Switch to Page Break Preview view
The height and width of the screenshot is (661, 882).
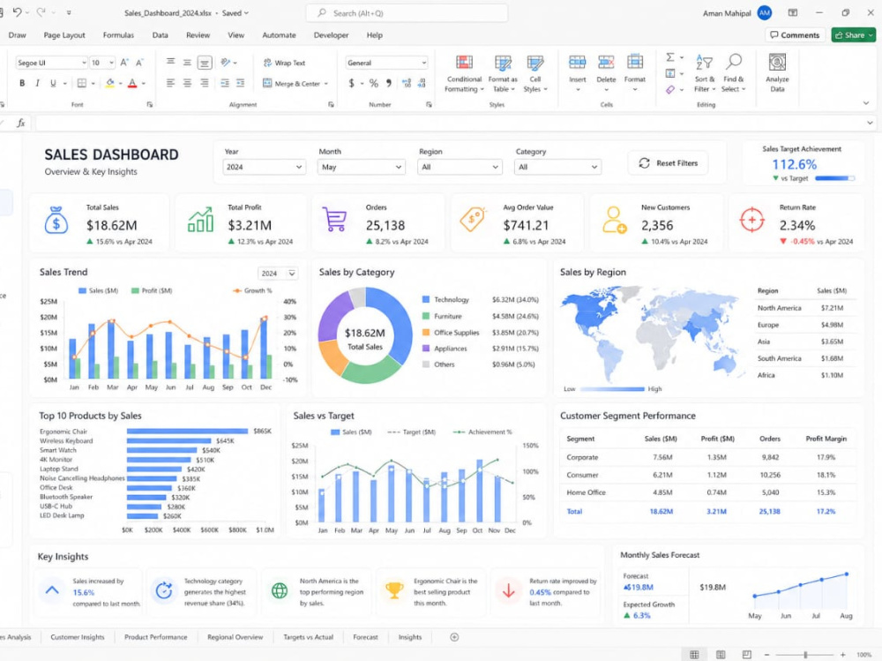[746, 654]
